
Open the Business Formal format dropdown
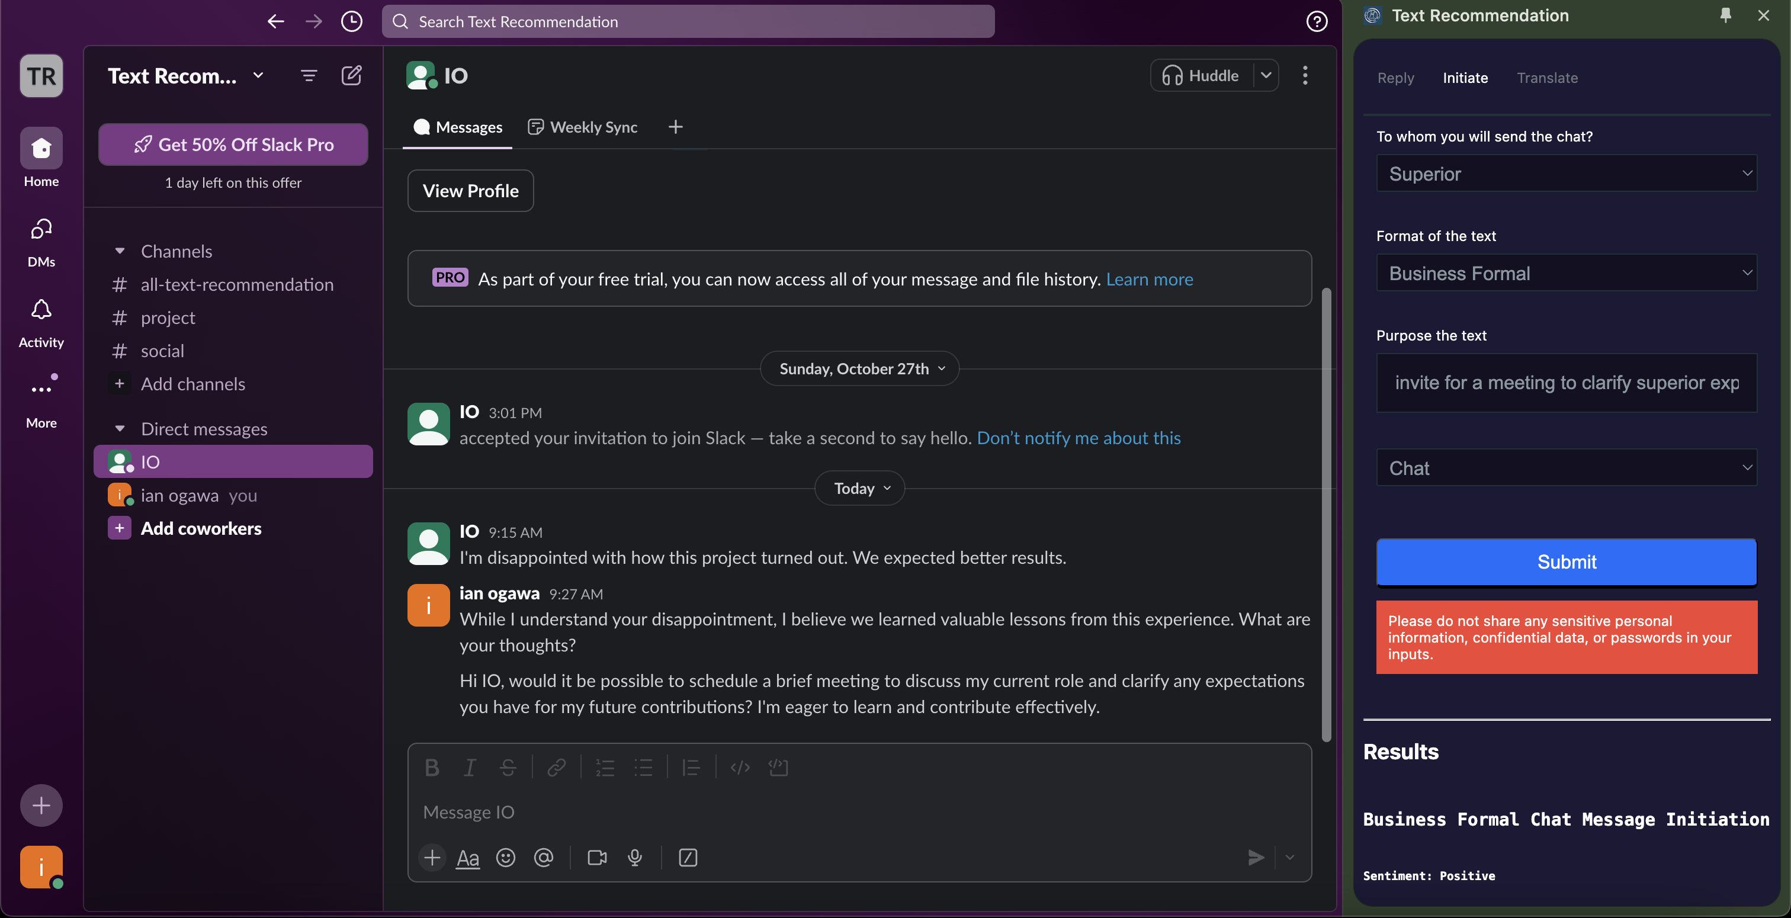(1566, 272)
